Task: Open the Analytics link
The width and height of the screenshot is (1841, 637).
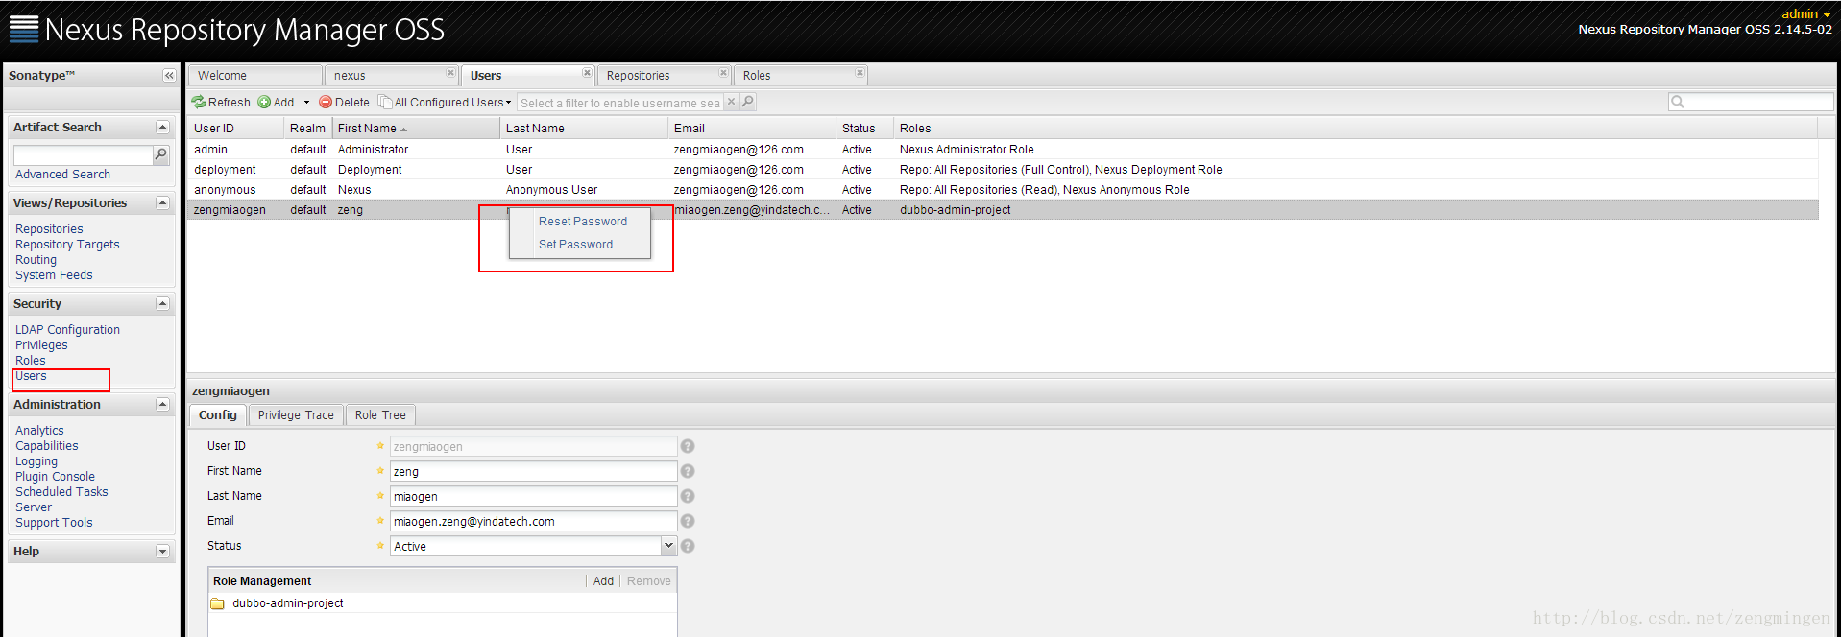Action: click(39, 431)
